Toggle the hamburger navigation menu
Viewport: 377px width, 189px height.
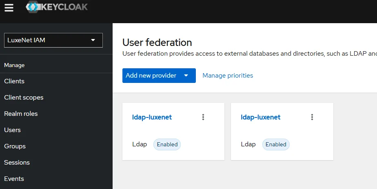click(x=9, y=8)
